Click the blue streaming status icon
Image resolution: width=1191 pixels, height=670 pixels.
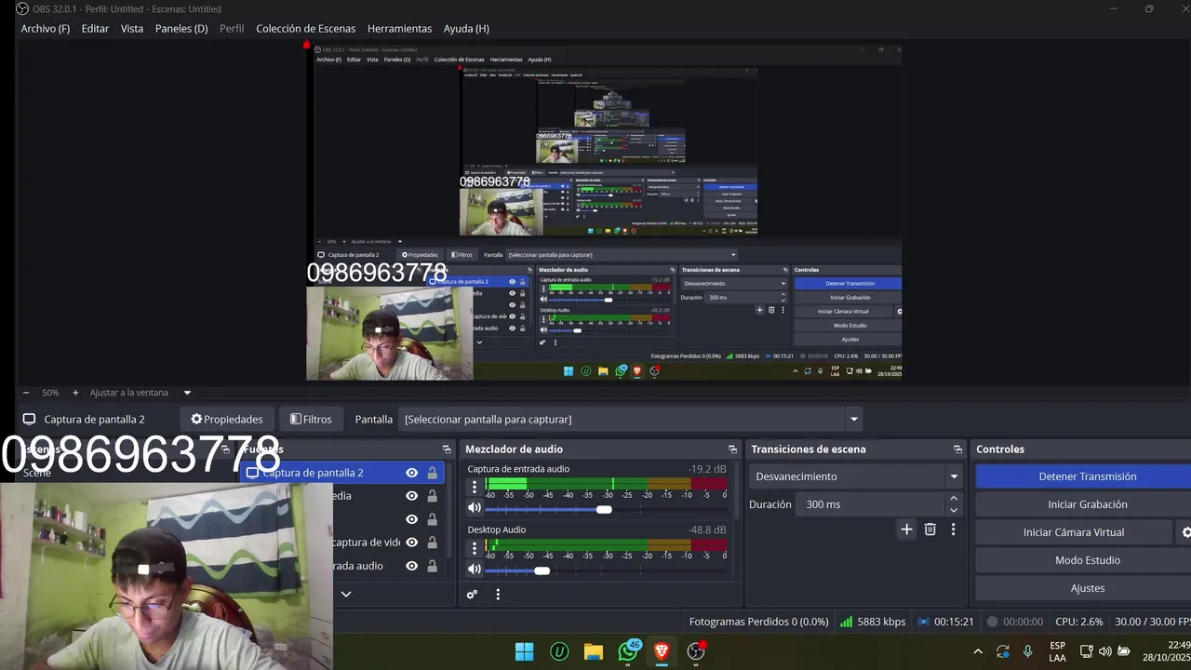click(923, 622)
